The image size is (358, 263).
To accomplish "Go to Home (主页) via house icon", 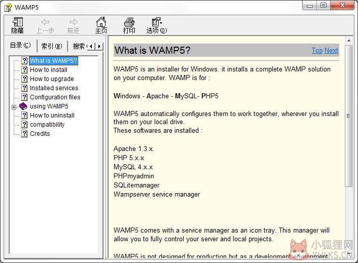I will [101, 22].
